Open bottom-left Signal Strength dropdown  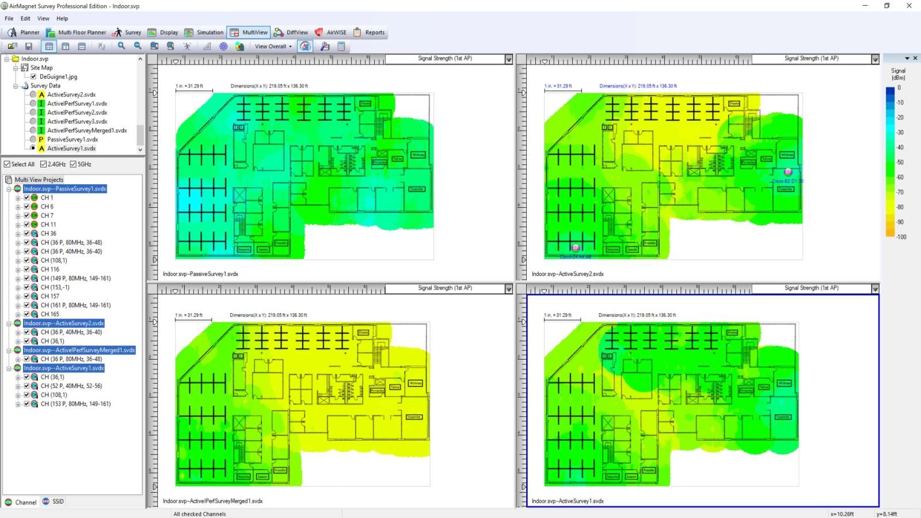pyautogui.click(x=508, y=289)
